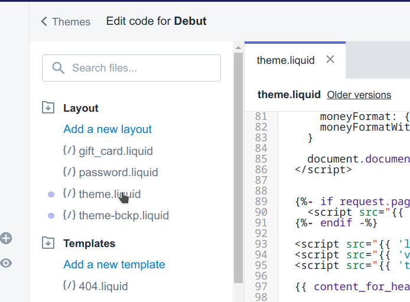This screenshot has height=302, width=410.
Task: Open 404.liquid template file
Action: tap(103, 286)
